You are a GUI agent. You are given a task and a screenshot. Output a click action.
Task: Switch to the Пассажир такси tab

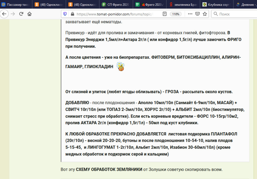[16, 4]
